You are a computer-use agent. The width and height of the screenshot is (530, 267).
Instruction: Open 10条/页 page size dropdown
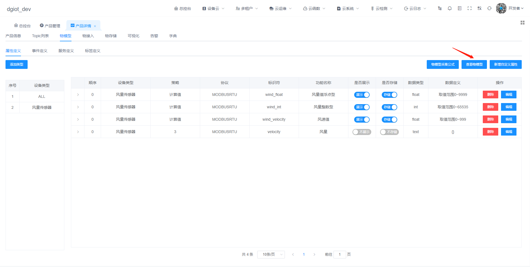point(271,254)
